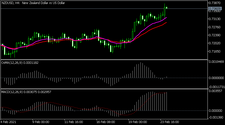Screen dimensions: 225x125
Task: Click the OsMA(12,26,9) indicator label
Action: [x=20, y=62]
